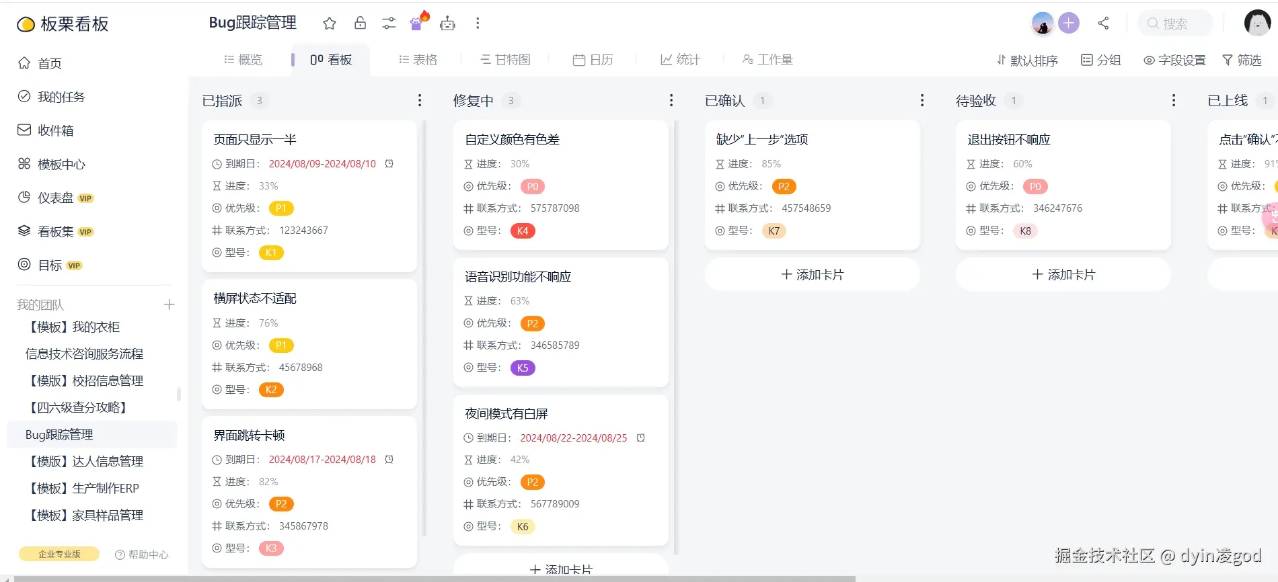This screenshot has height=582, width=1278.
Task: Open 【四六级查分攻略】 project
Action: [x=77, y=407]
